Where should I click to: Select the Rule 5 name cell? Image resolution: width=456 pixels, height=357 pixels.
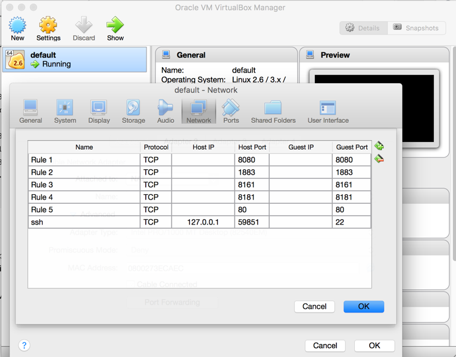click(84, 210)
